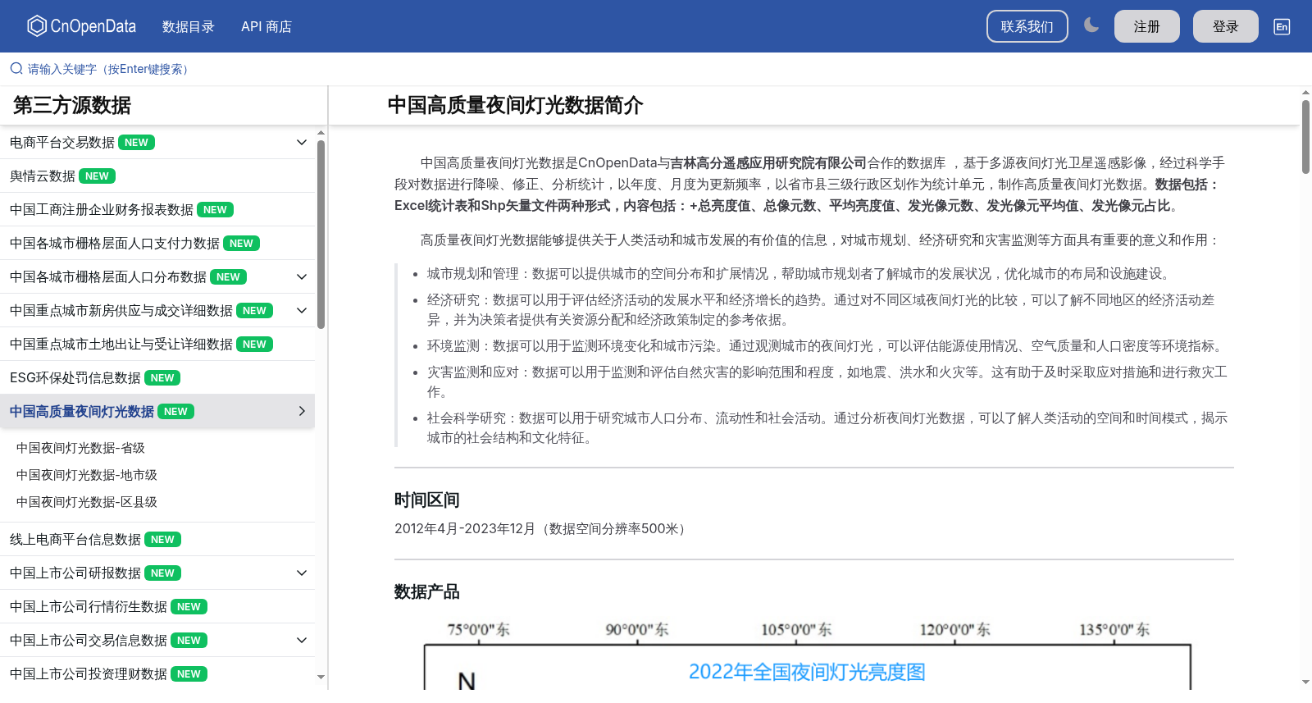Expand 电商平台交易数据 chevron
The width and height of the screenshot is (1312, 703).
302,143
